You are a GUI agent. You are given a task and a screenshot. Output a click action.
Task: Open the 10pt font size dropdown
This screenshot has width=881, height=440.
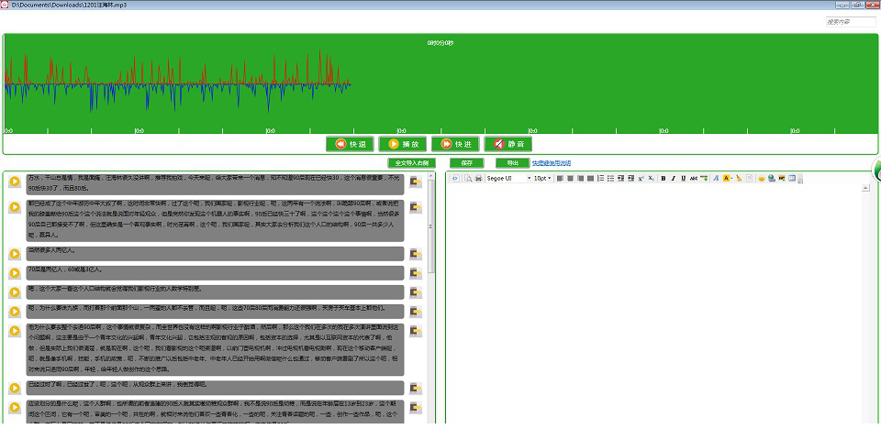coord(550,178)
